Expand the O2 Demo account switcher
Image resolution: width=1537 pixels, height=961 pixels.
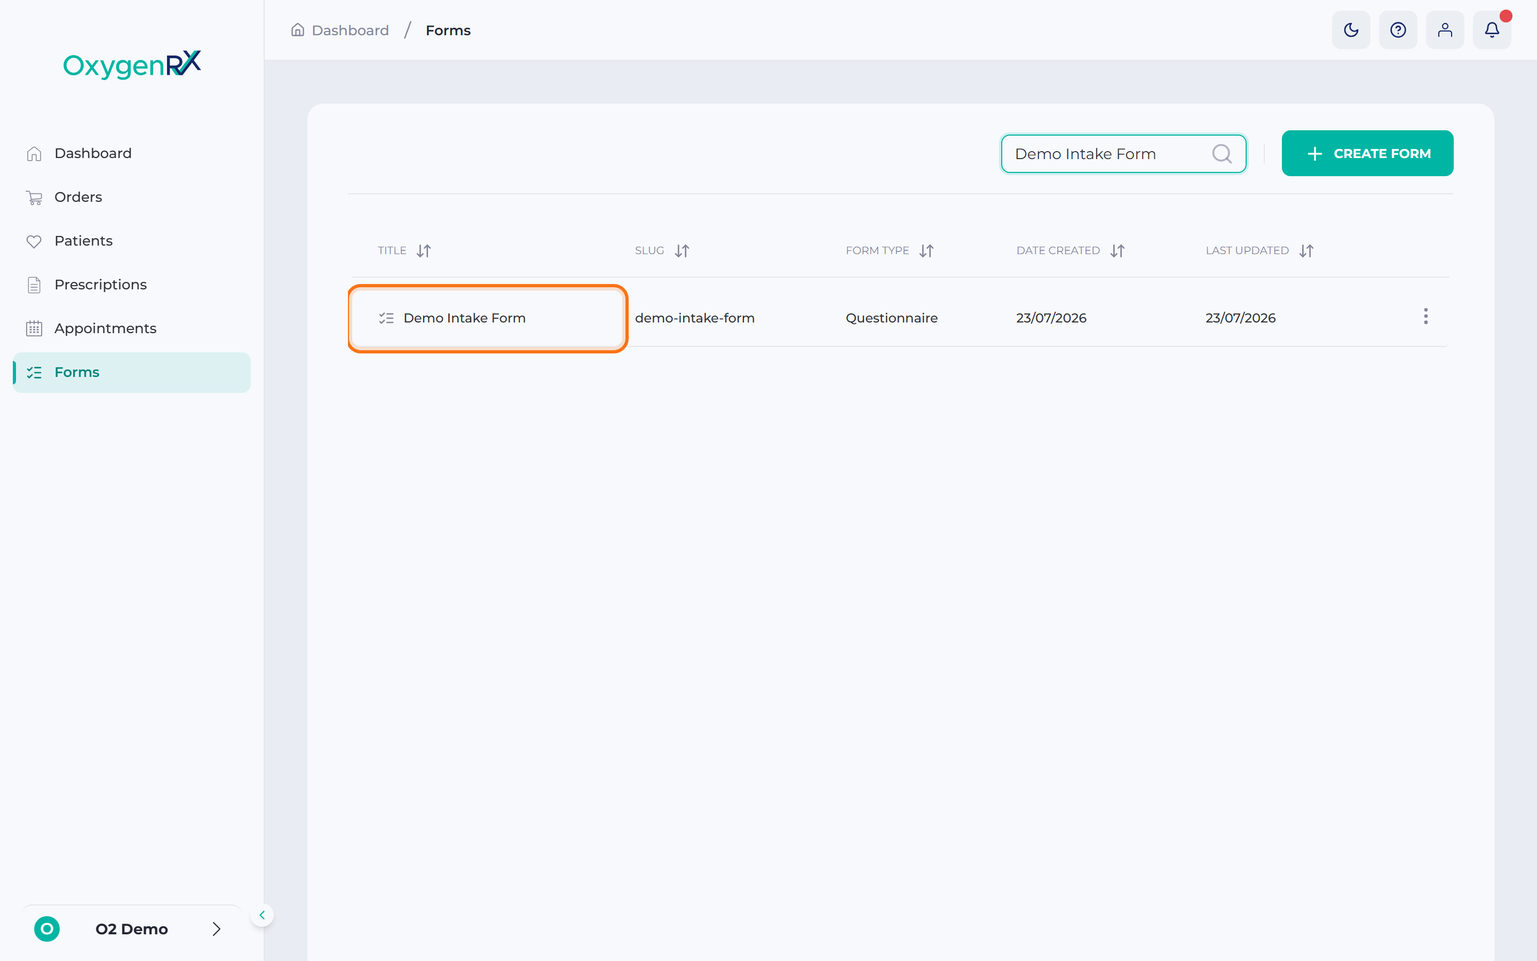(x=131, y=929)
